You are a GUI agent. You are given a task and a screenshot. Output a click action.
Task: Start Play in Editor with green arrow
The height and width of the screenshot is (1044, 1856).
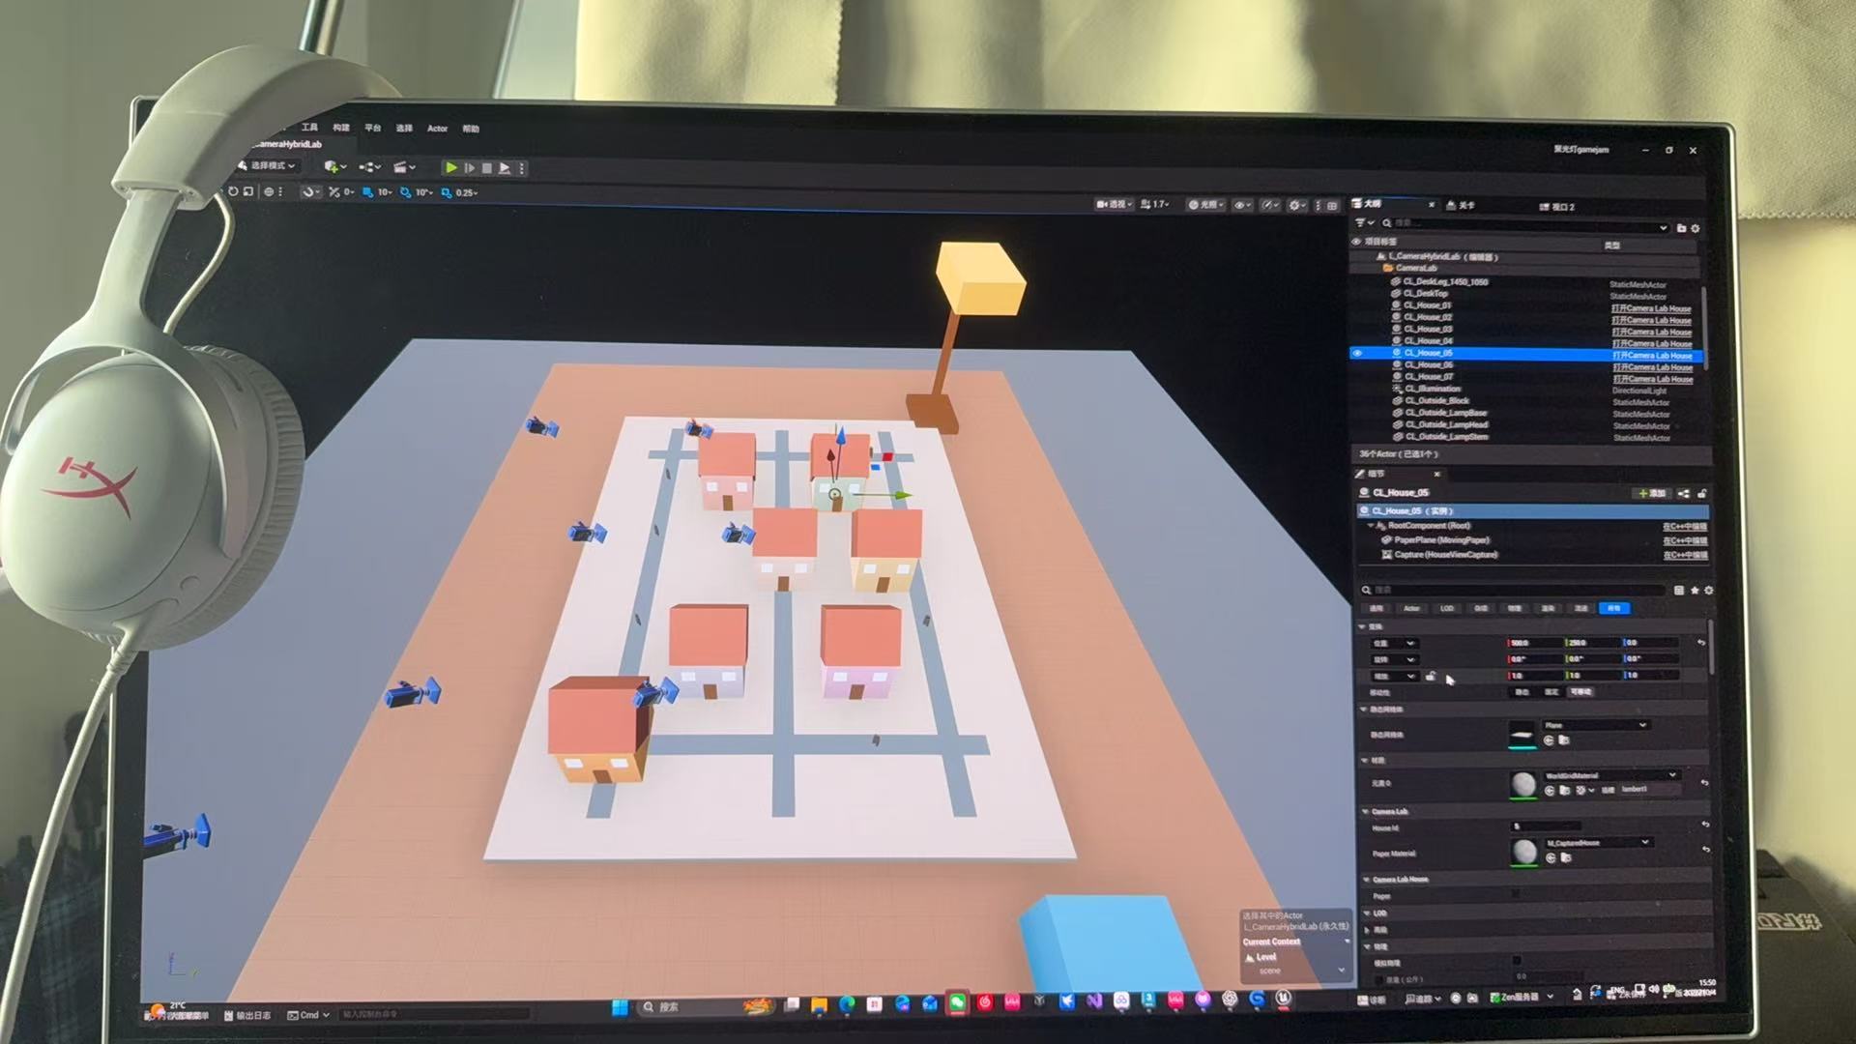pos(451,167)
